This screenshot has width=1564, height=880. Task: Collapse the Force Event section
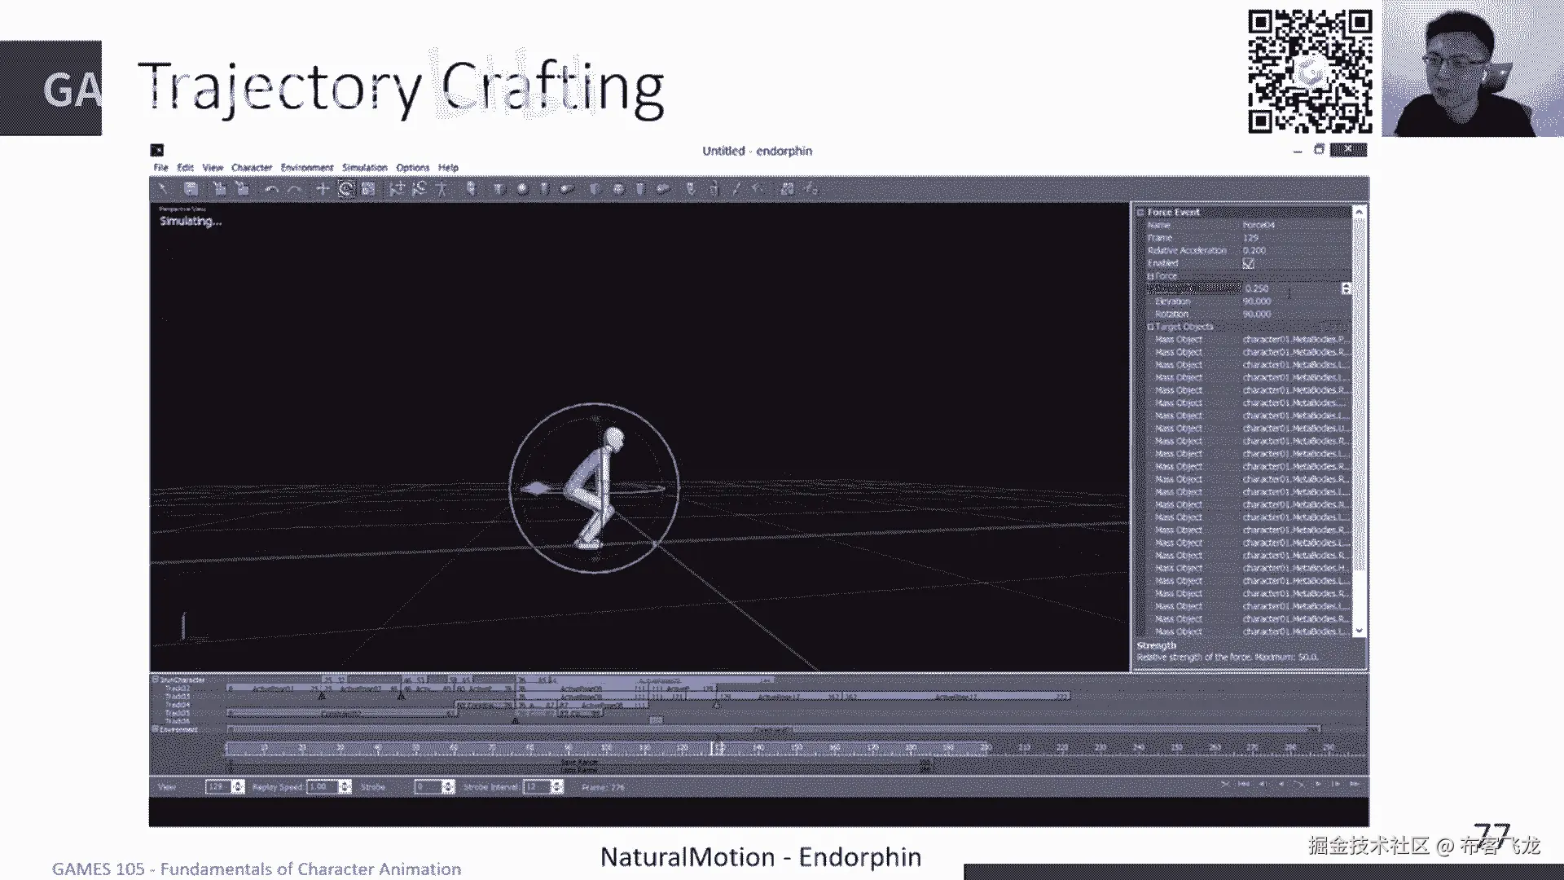(1140, 212)
